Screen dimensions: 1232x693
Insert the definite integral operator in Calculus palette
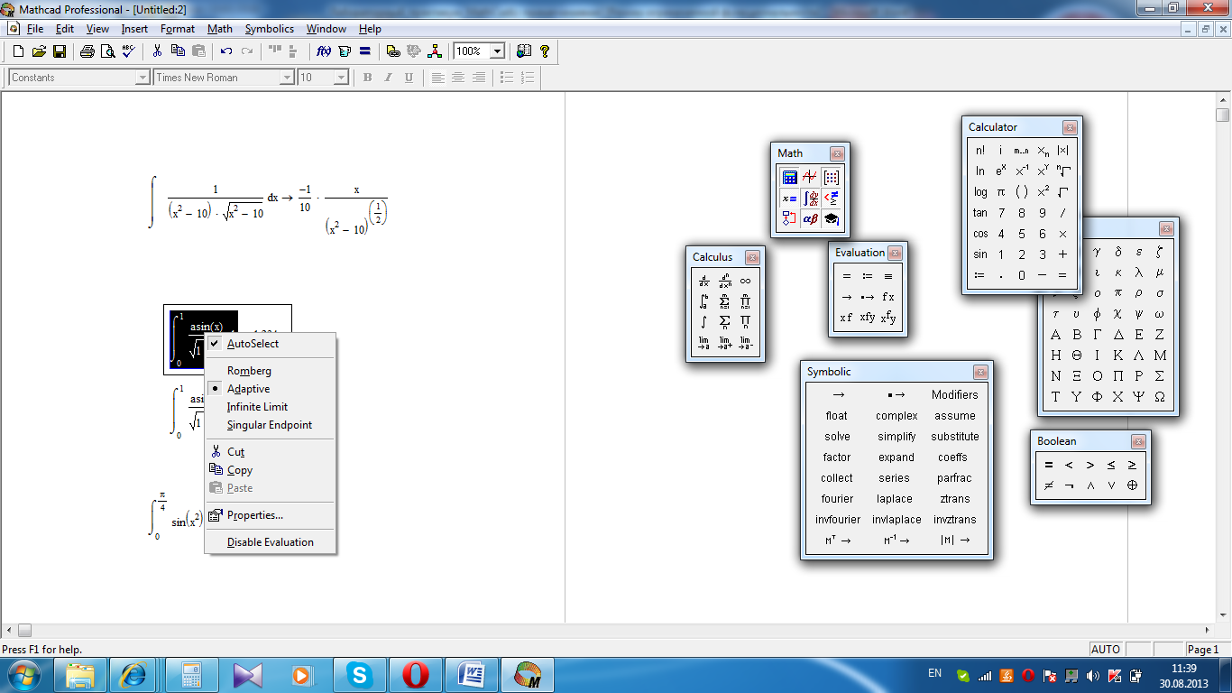pyautogui.click(x=704, y=301)
